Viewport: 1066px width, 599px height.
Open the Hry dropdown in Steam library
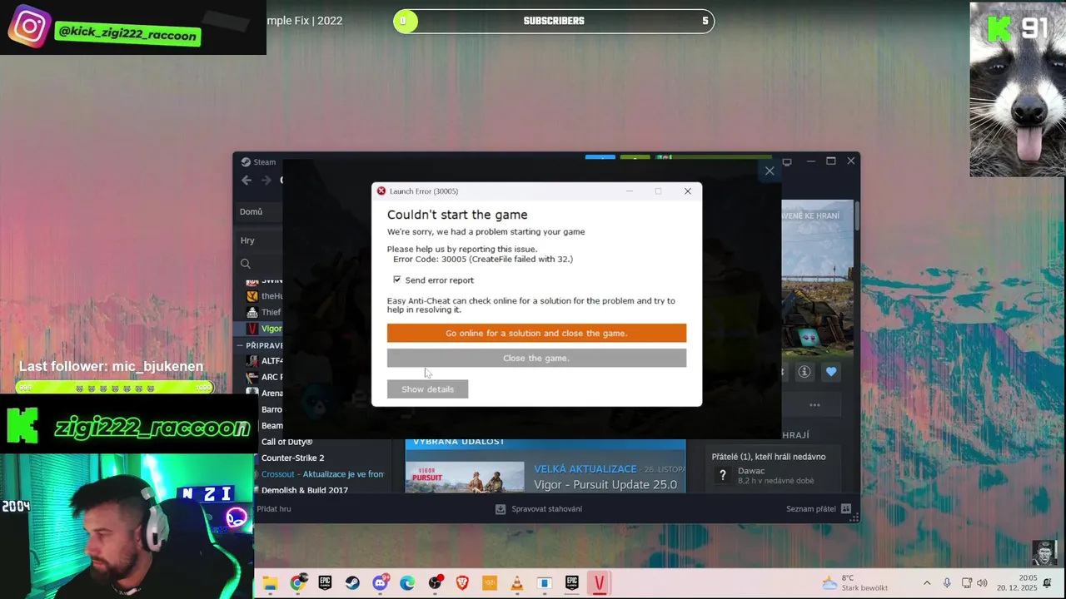click(x=247, y=240)
